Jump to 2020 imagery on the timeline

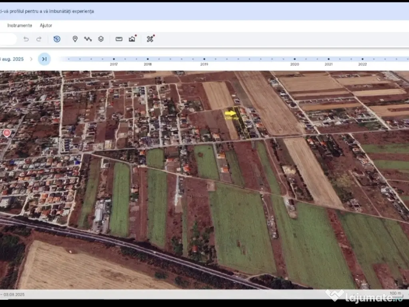point(294,59)
